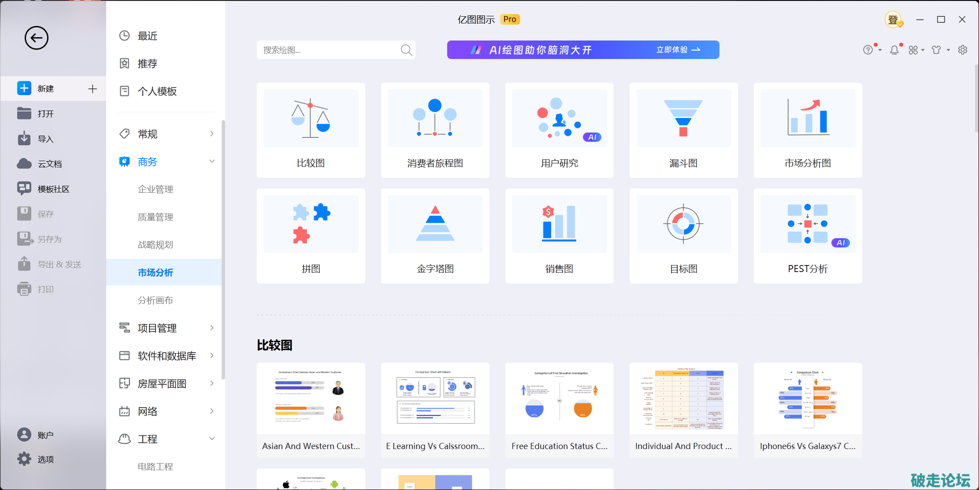Open the 最近 recent list
The image size is (979, 490).
point(147,36)
